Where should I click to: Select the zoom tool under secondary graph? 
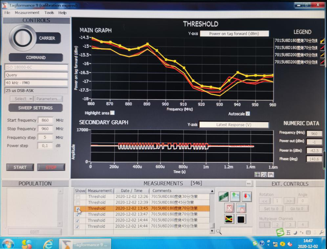pyautogui.click(x=264, y=175)
